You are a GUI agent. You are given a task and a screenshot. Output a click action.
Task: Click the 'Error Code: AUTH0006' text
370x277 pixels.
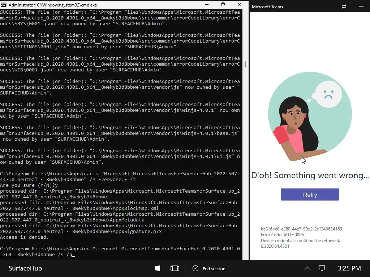282,234
